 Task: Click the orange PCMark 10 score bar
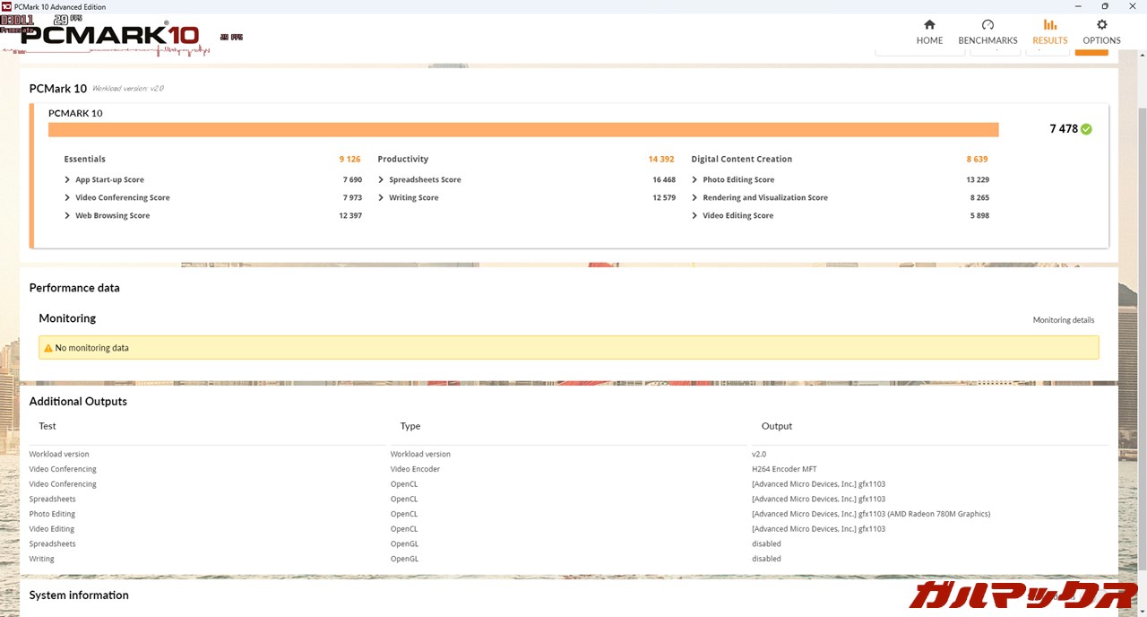(x=523, y=130)
